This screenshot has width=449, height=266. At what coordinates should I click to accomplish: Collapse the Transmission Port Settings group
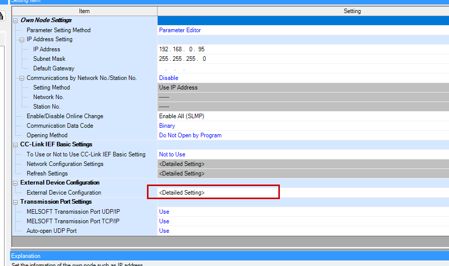tap(16, 202)
